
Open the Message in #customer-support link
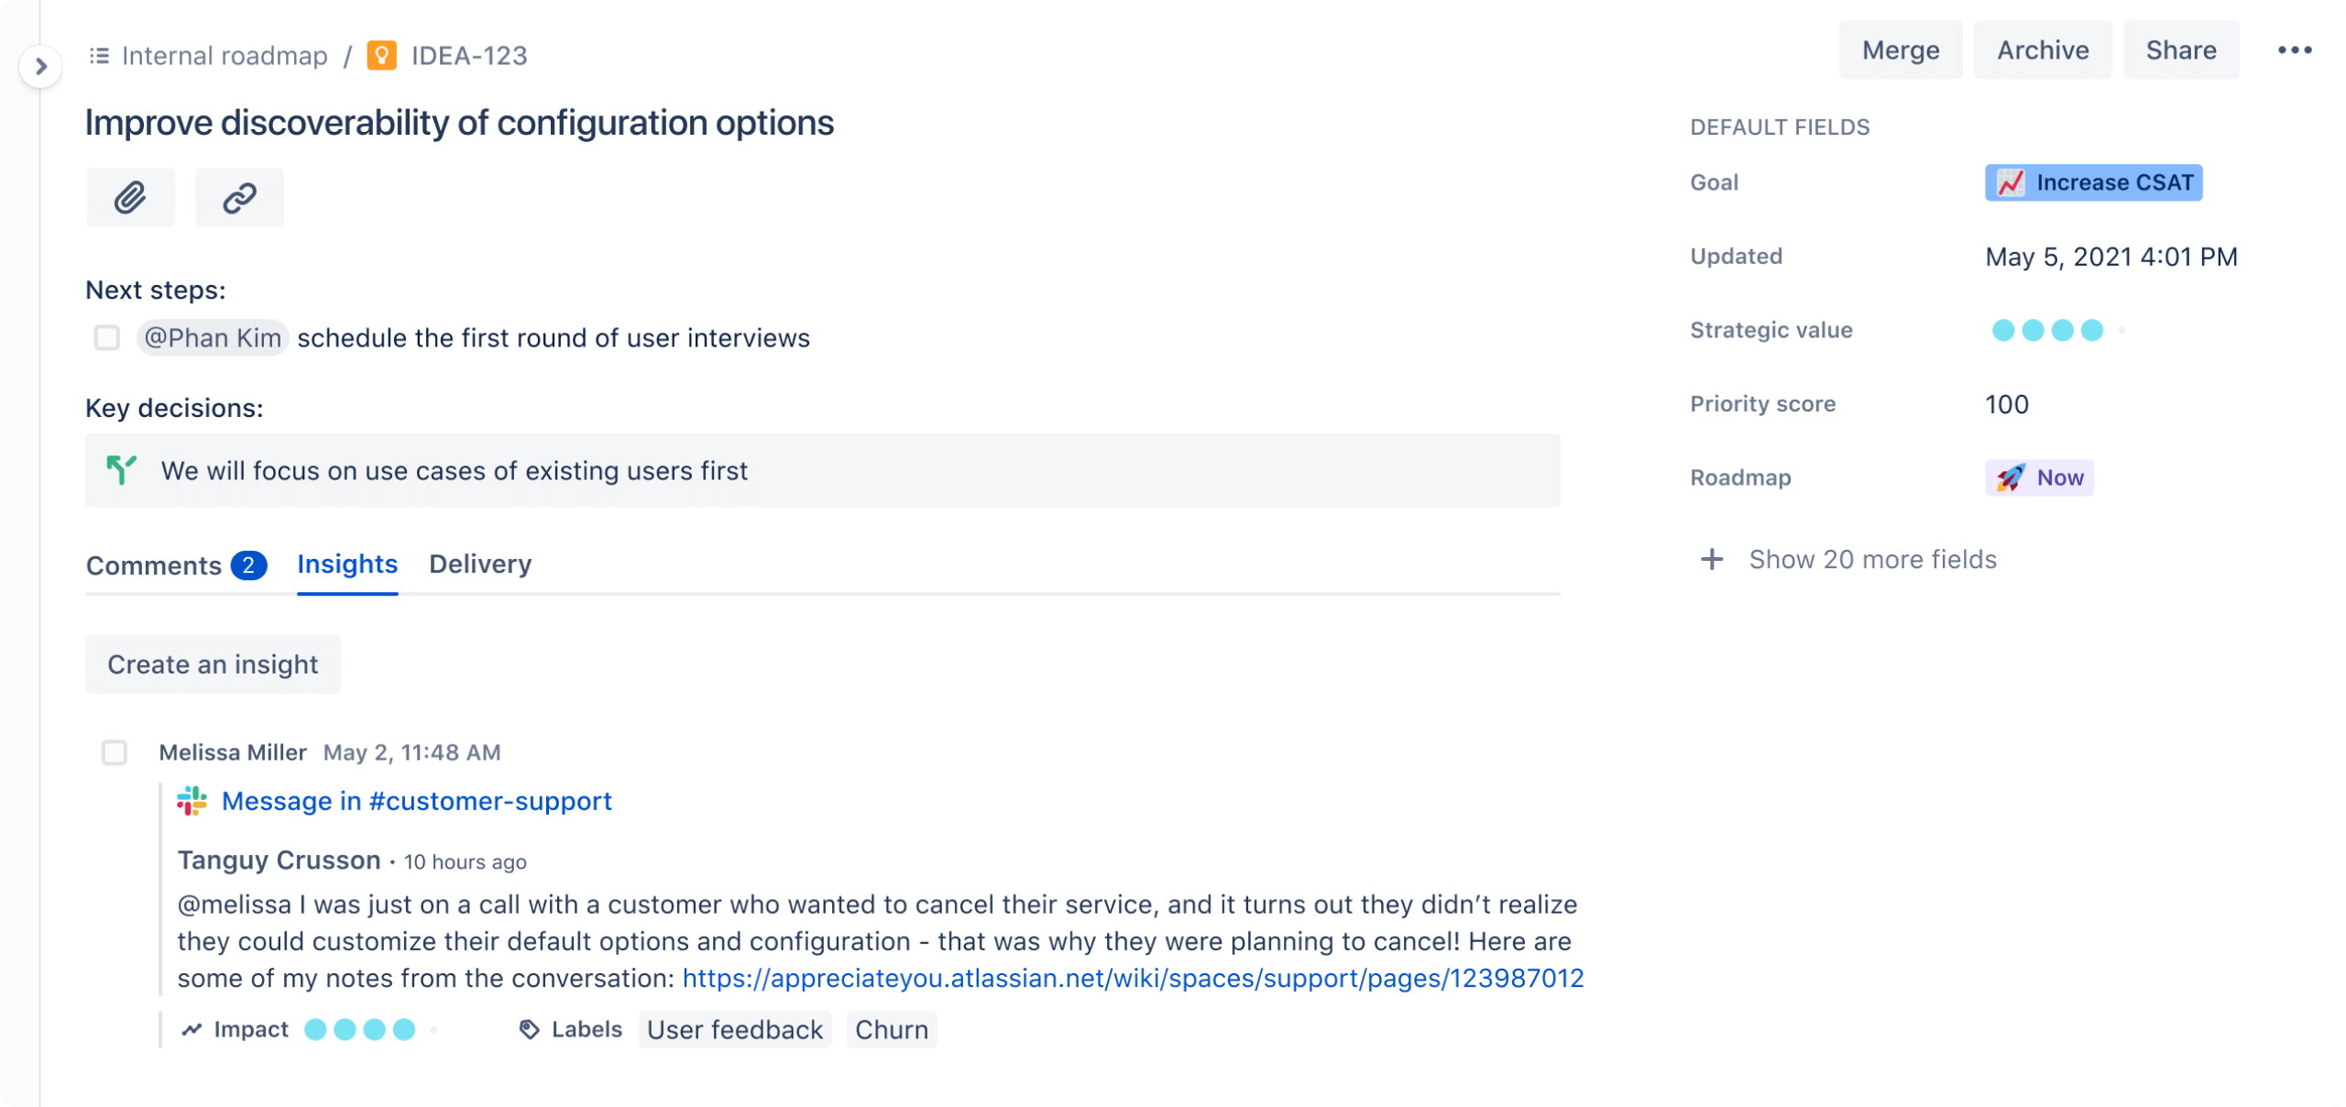416,801
